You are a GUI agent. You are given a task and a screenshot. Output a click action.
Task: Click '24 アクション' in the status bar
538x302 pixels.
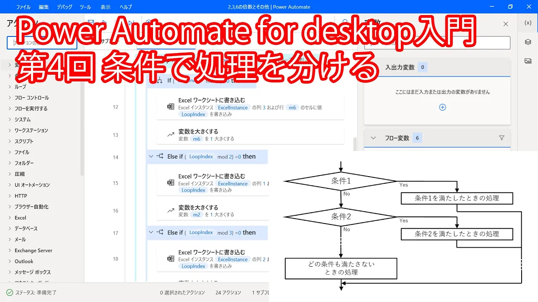tap(229, 293)
